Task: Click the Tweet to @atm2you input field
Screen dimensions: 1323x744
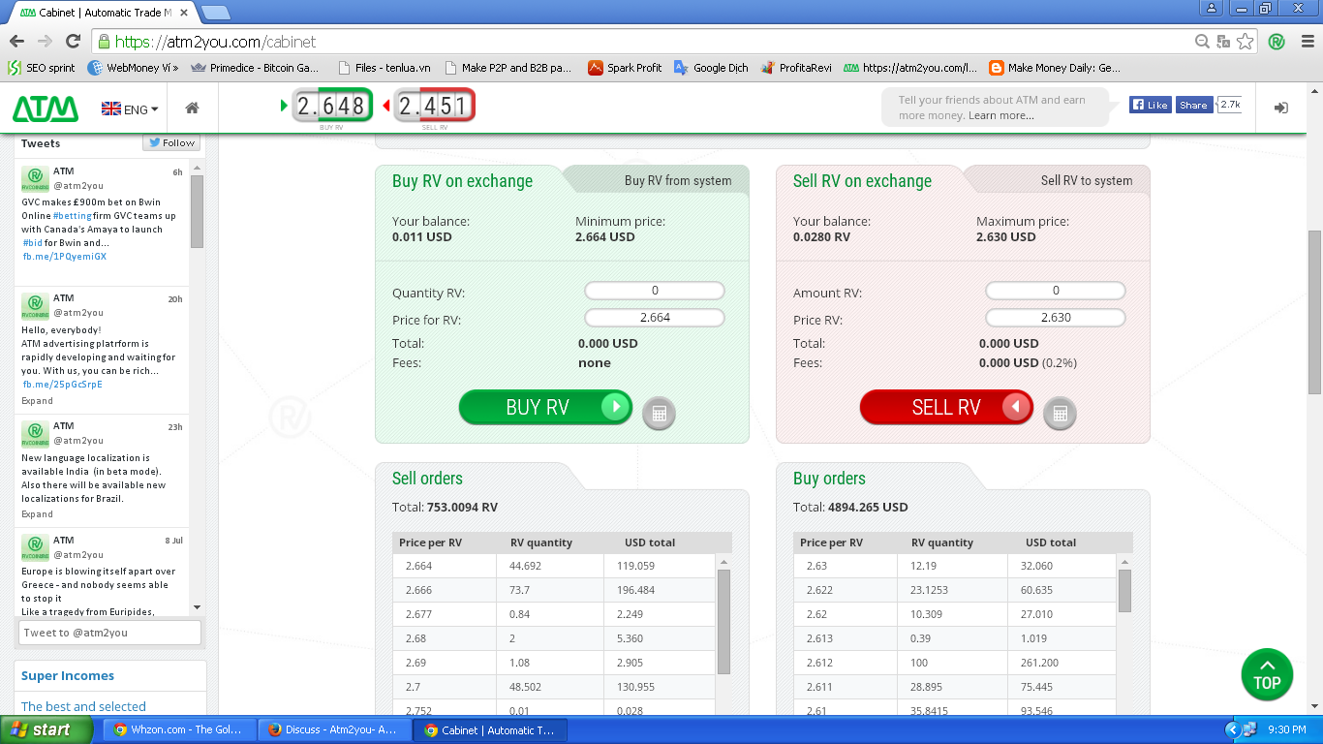Action: coord(109,633)
